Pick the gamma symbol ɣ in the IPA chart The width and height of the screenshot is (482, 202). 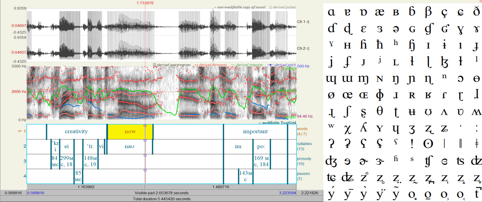pos(460,30)
